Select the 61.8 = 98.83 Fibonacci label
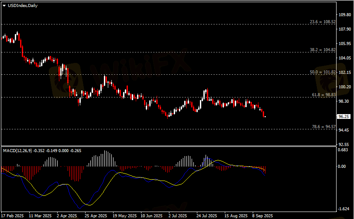354x219 pixels. tap(324, 95)
